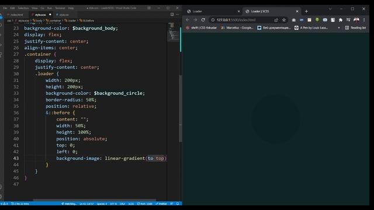The image size is (374, 210).
Task: Open the Selection menu in VS Code
Action: pyautogui.click(x=23, y=8)
